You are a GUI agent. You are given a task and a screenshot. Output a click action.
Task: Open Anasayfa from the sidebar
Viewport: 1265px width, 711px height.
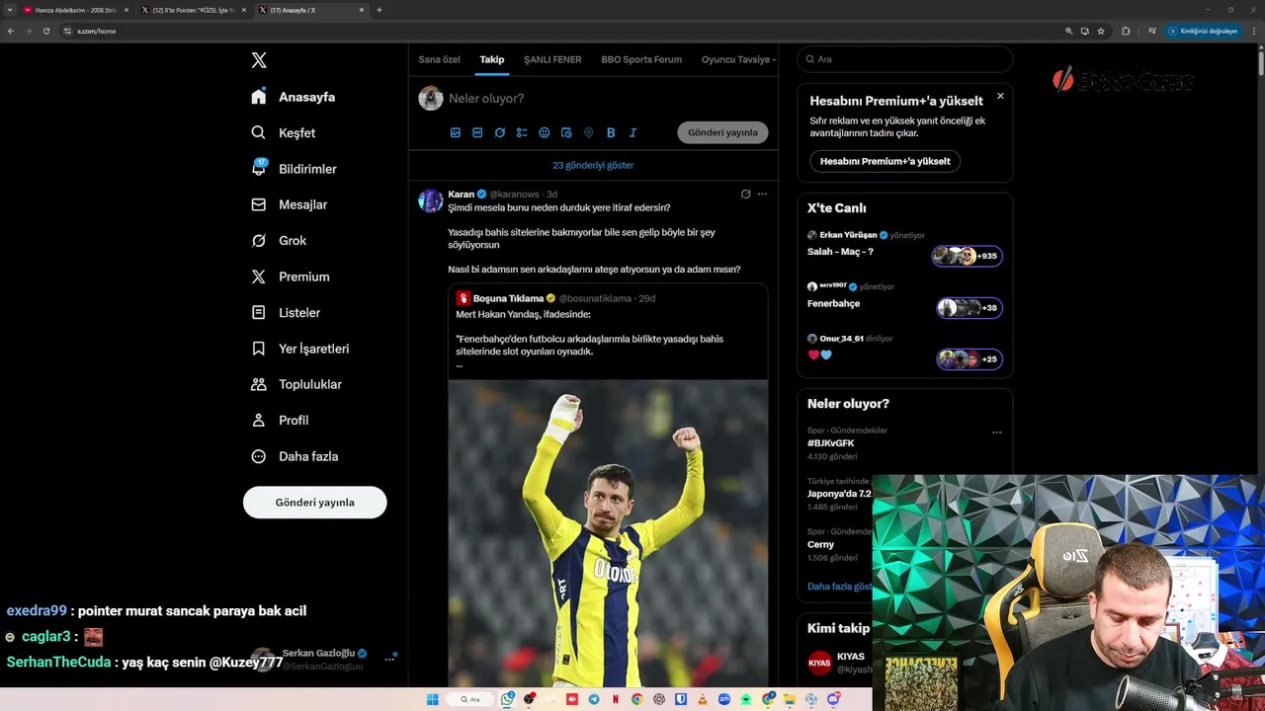click(294, 97)
